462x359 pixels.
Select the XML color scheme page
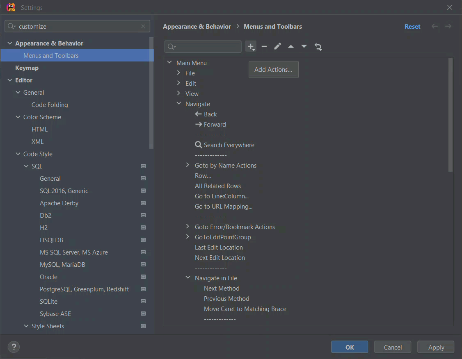point(37,142)
